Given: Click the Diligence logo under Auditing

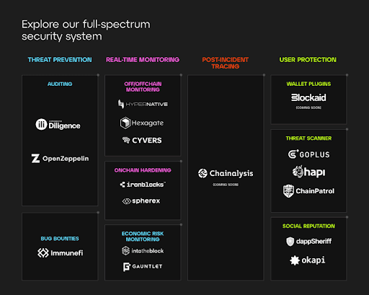Looking at the screenshot, I should pyautogui.click(x=58, y=124).
